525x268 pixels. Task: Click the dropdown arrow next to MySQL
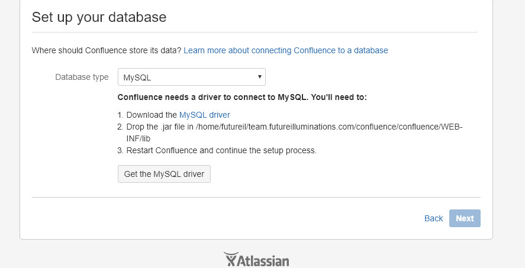coord(259,77)
